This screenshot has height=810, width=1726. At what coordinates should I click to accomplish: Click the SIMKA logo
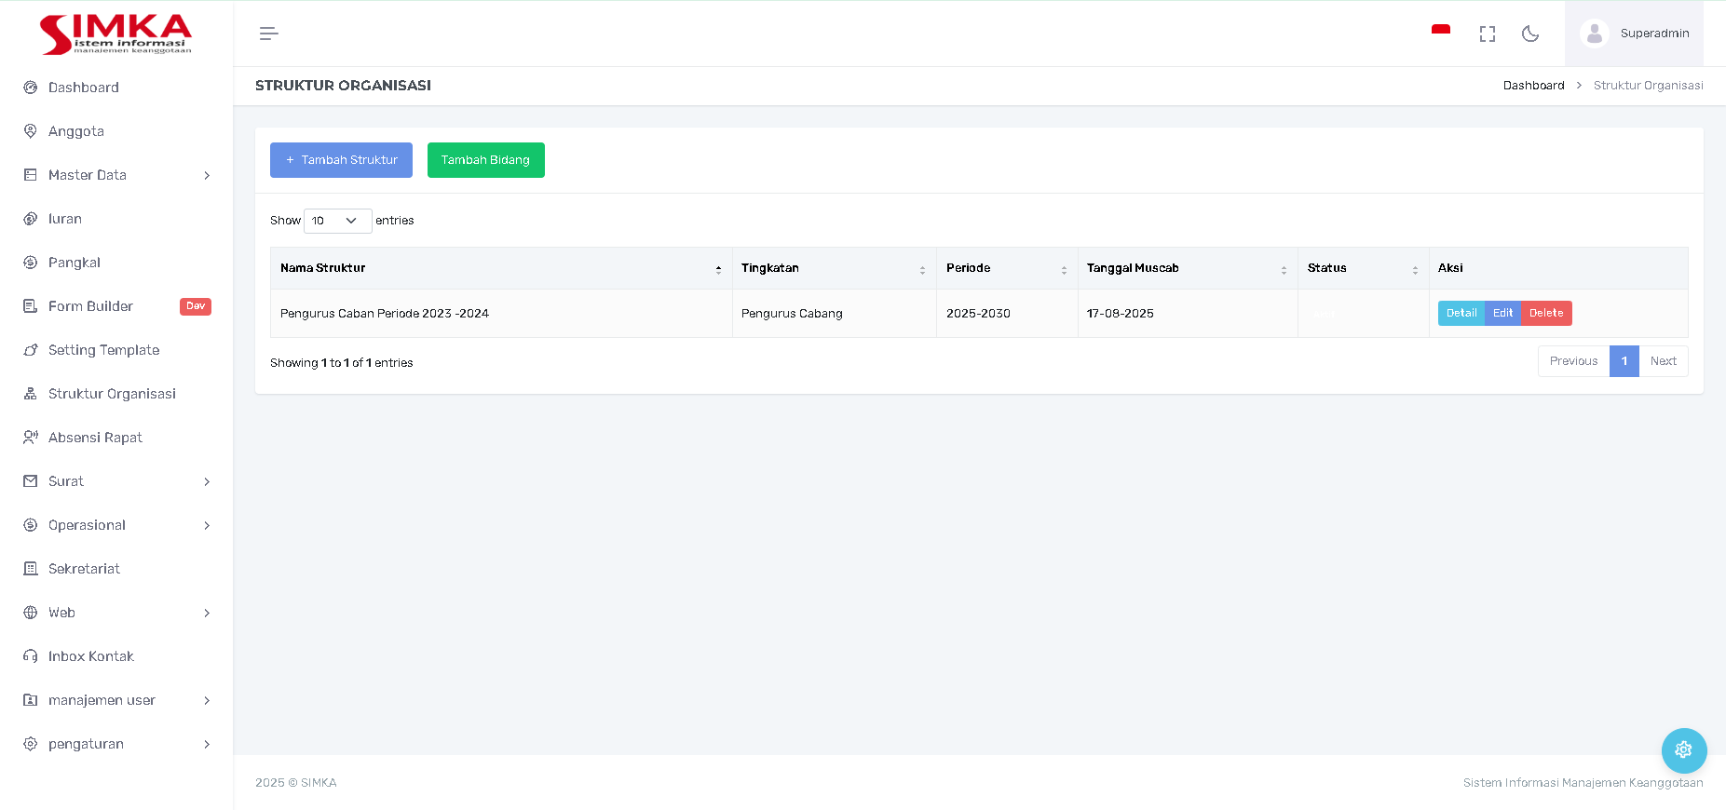[116, 34]
